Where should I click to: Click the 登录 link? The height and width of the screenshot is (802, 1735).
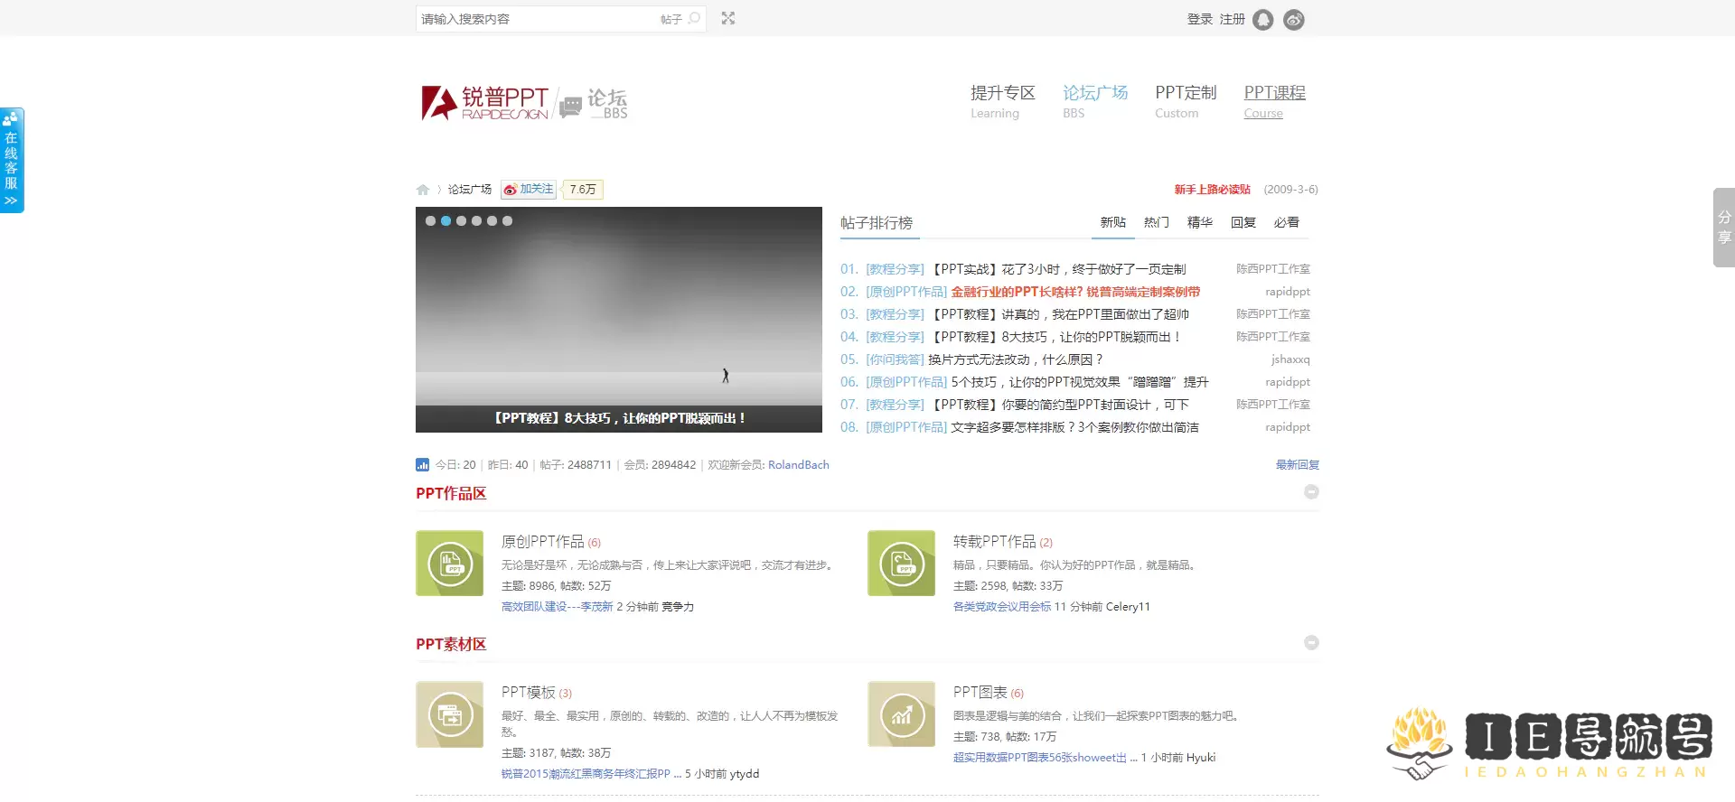tap(1200, 19)
